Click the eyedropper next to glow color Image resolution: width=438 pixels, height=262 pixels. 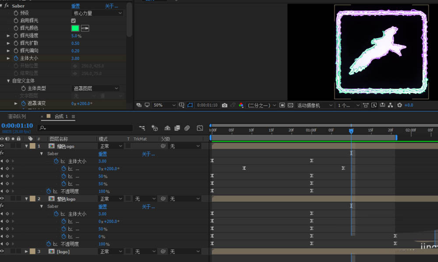(85, 28)
